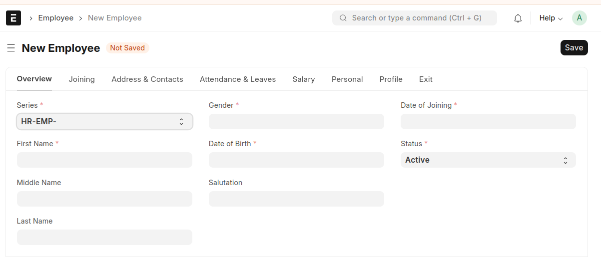This screenshot has width=601, height=257.
Task: Click the Gender input field
Action: point(296,121)
